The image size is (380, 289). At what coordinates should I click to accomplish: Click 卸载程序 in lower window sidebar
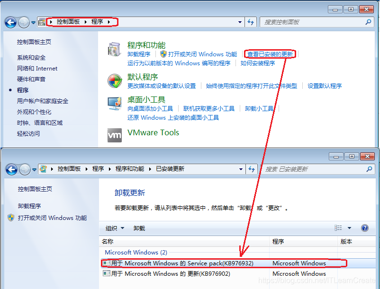(x=29, y=206)
